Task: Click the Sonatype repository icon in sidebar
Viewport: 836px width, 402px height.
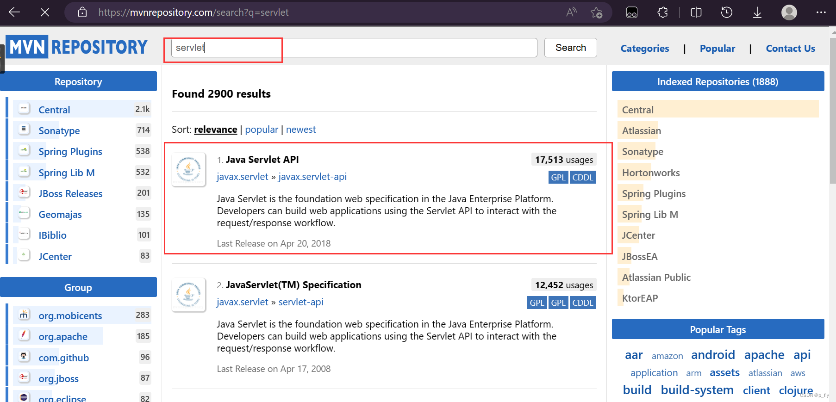Action: [24, 129]
